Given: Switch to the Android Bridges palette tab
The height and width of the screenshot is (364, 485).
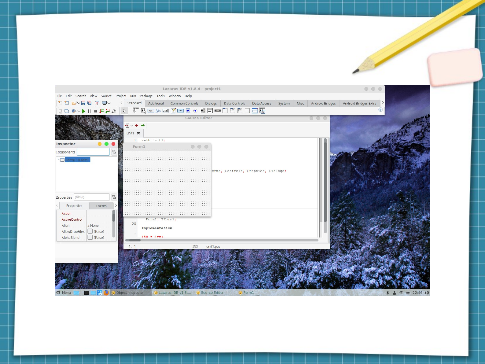Looking at the screenshot, I should tap(323, 103).
